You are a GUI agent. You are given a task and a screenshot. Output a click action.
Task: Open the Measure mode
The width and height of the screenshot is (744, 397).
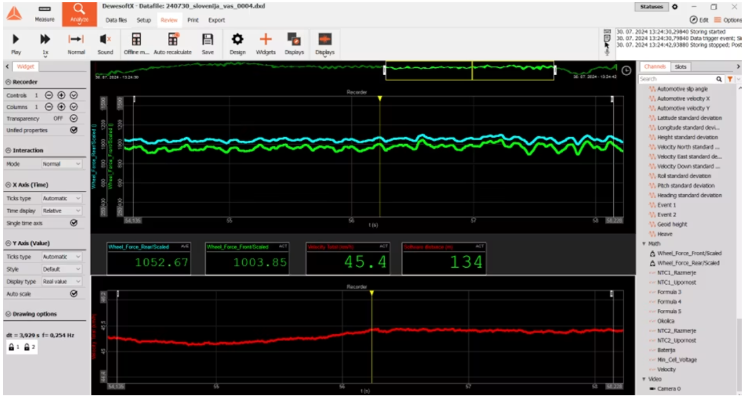coord(44,14)
